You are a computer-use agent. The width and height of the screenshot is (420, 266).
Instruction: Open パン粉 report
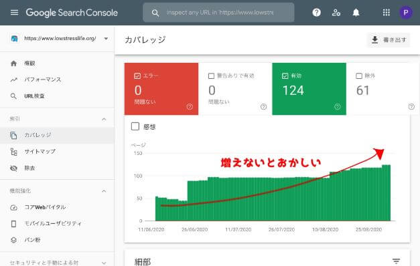pos(57,240)
